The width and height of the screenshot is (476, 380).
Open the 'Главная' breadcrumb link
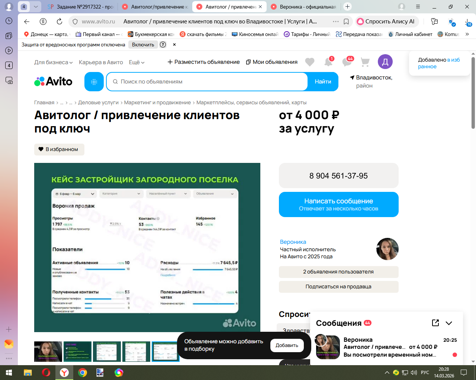pyautogui.click(x=44, y=103)
